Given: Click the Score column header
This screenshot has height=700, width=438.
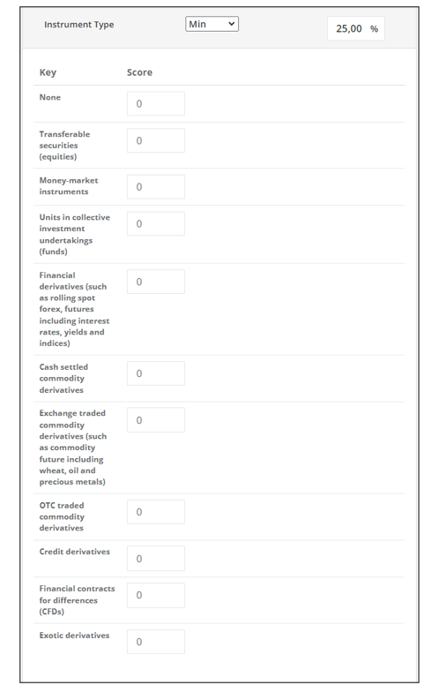Looking at the screenshot, I should pos(139,72).
